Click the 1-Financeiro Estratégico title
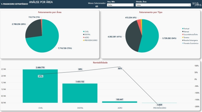Screen dimensions: 202x112 tap(15, 4)
